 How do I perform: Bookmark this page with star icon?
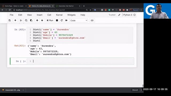[x=90, y=10]
